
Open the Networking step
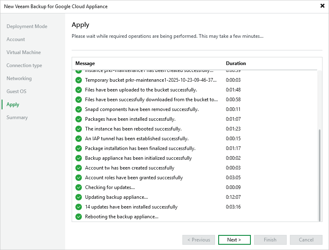(x=19, y=78)
